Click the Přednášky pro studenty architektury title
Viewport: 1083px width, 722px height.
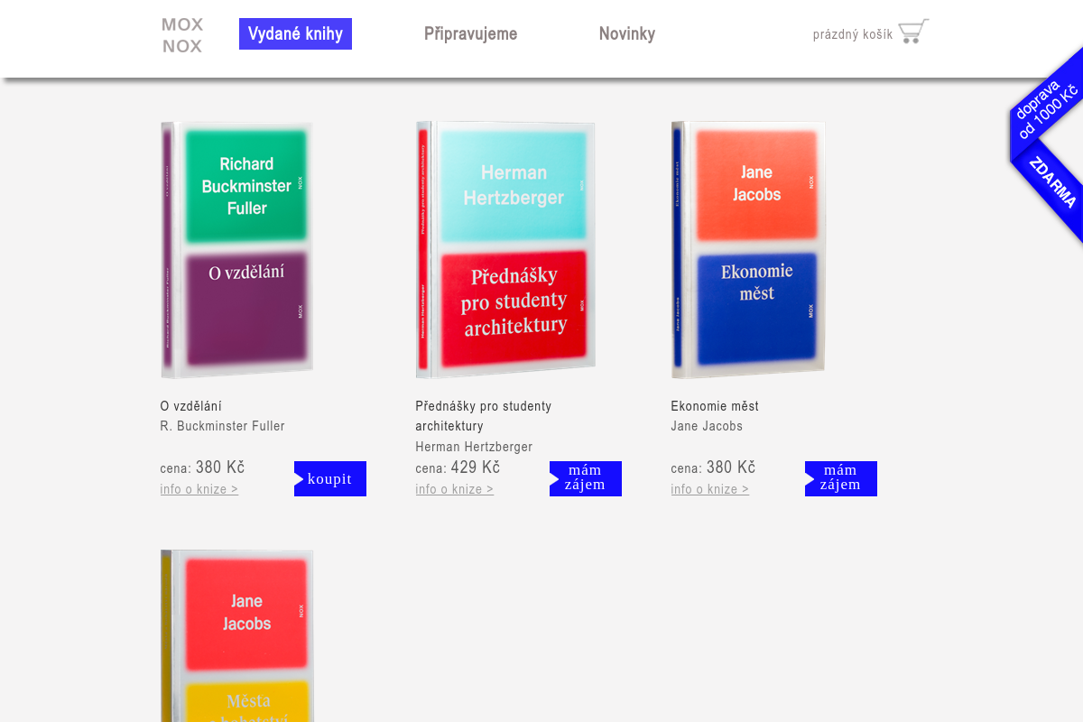pos(484,416)
